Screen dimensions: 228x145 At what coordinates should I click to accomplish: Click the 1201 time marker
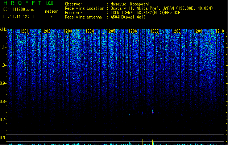[24, 31]
